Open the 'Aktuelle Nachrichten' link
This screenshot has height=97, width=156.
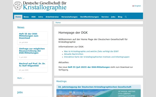(x=74, y=54)
